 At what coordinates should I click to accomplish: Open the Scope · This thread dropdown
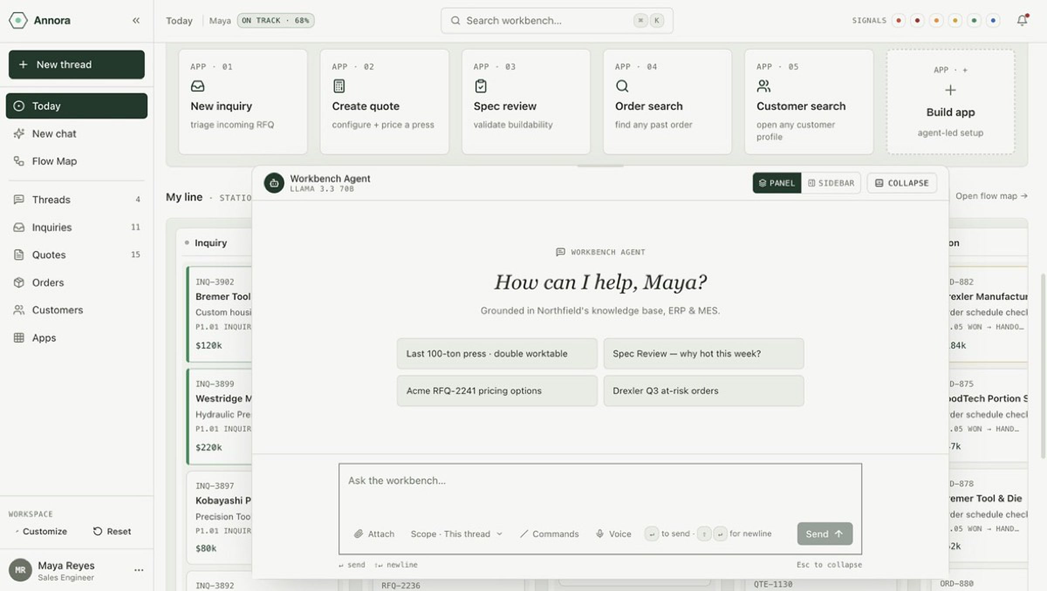[x=456, y=534]
